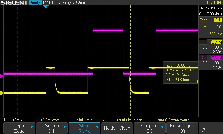Click the X1 = 90.80ms cursor value
This screenshot has width=223, height=134.
[x=178, y=80]
